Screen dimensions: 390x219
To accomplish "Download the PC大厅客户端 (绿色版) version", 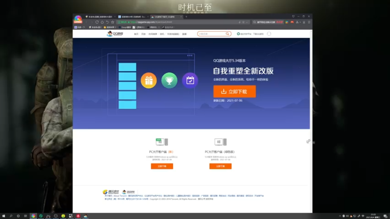I will pyautogui.click(x=220, y=166).
